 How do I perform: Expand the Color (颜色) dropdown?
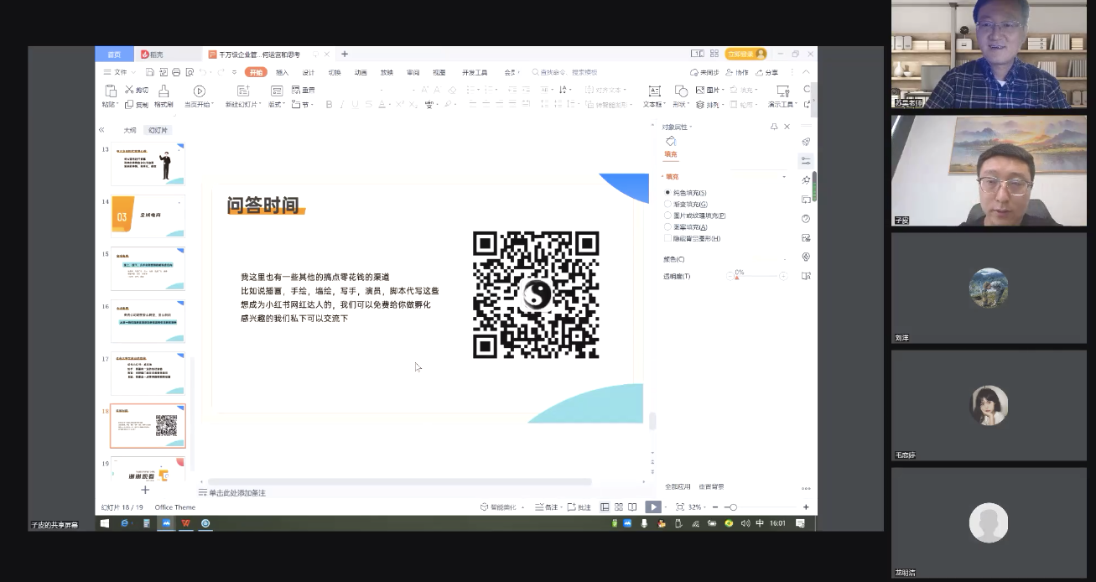pos(784,259)
